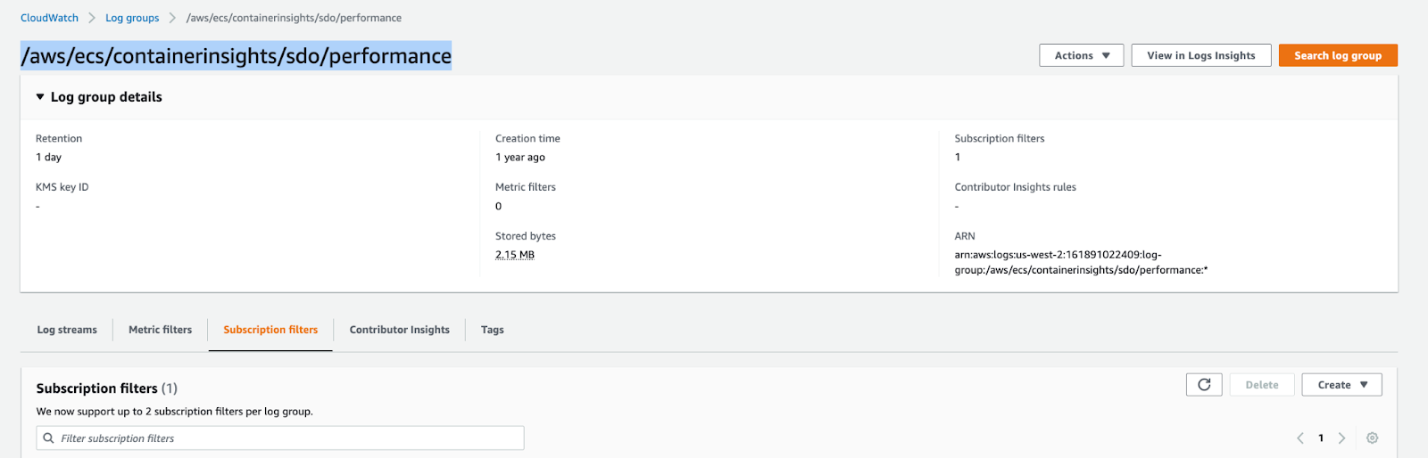Viewport: 1428px width, 458px height.
Task: Open the Actions dropdown menu
Action: [x=1081, y=55]
